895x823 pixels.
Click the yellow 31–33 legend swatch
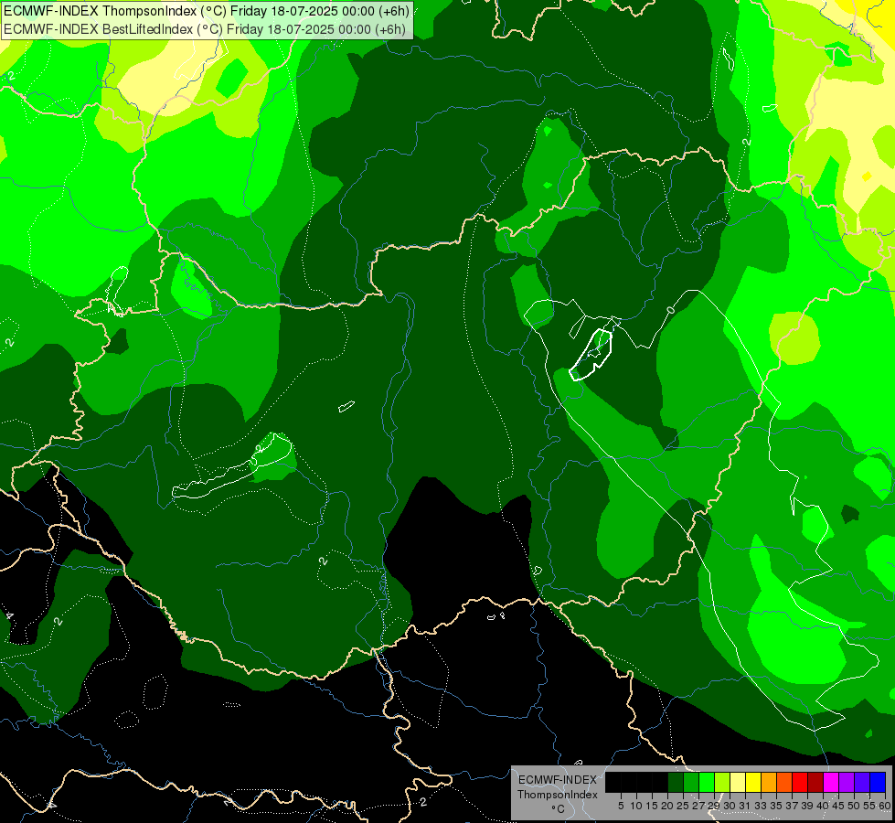(753, 782)
